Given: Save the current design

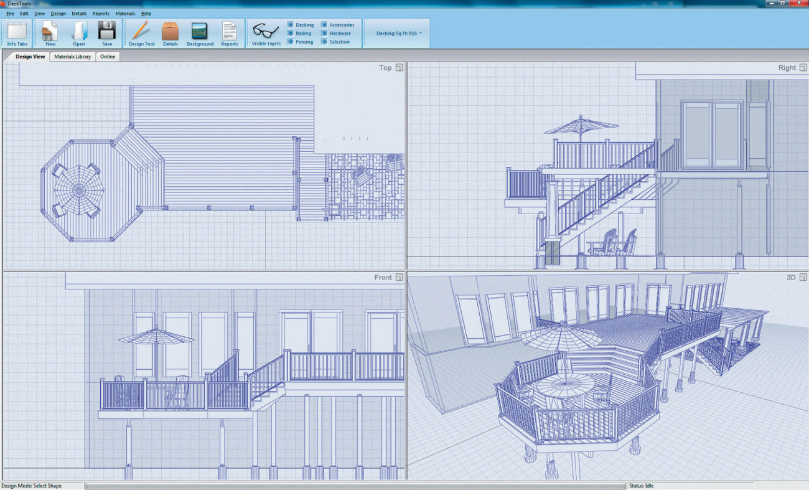Looking at the screenshot, I should tap(107, 34).
